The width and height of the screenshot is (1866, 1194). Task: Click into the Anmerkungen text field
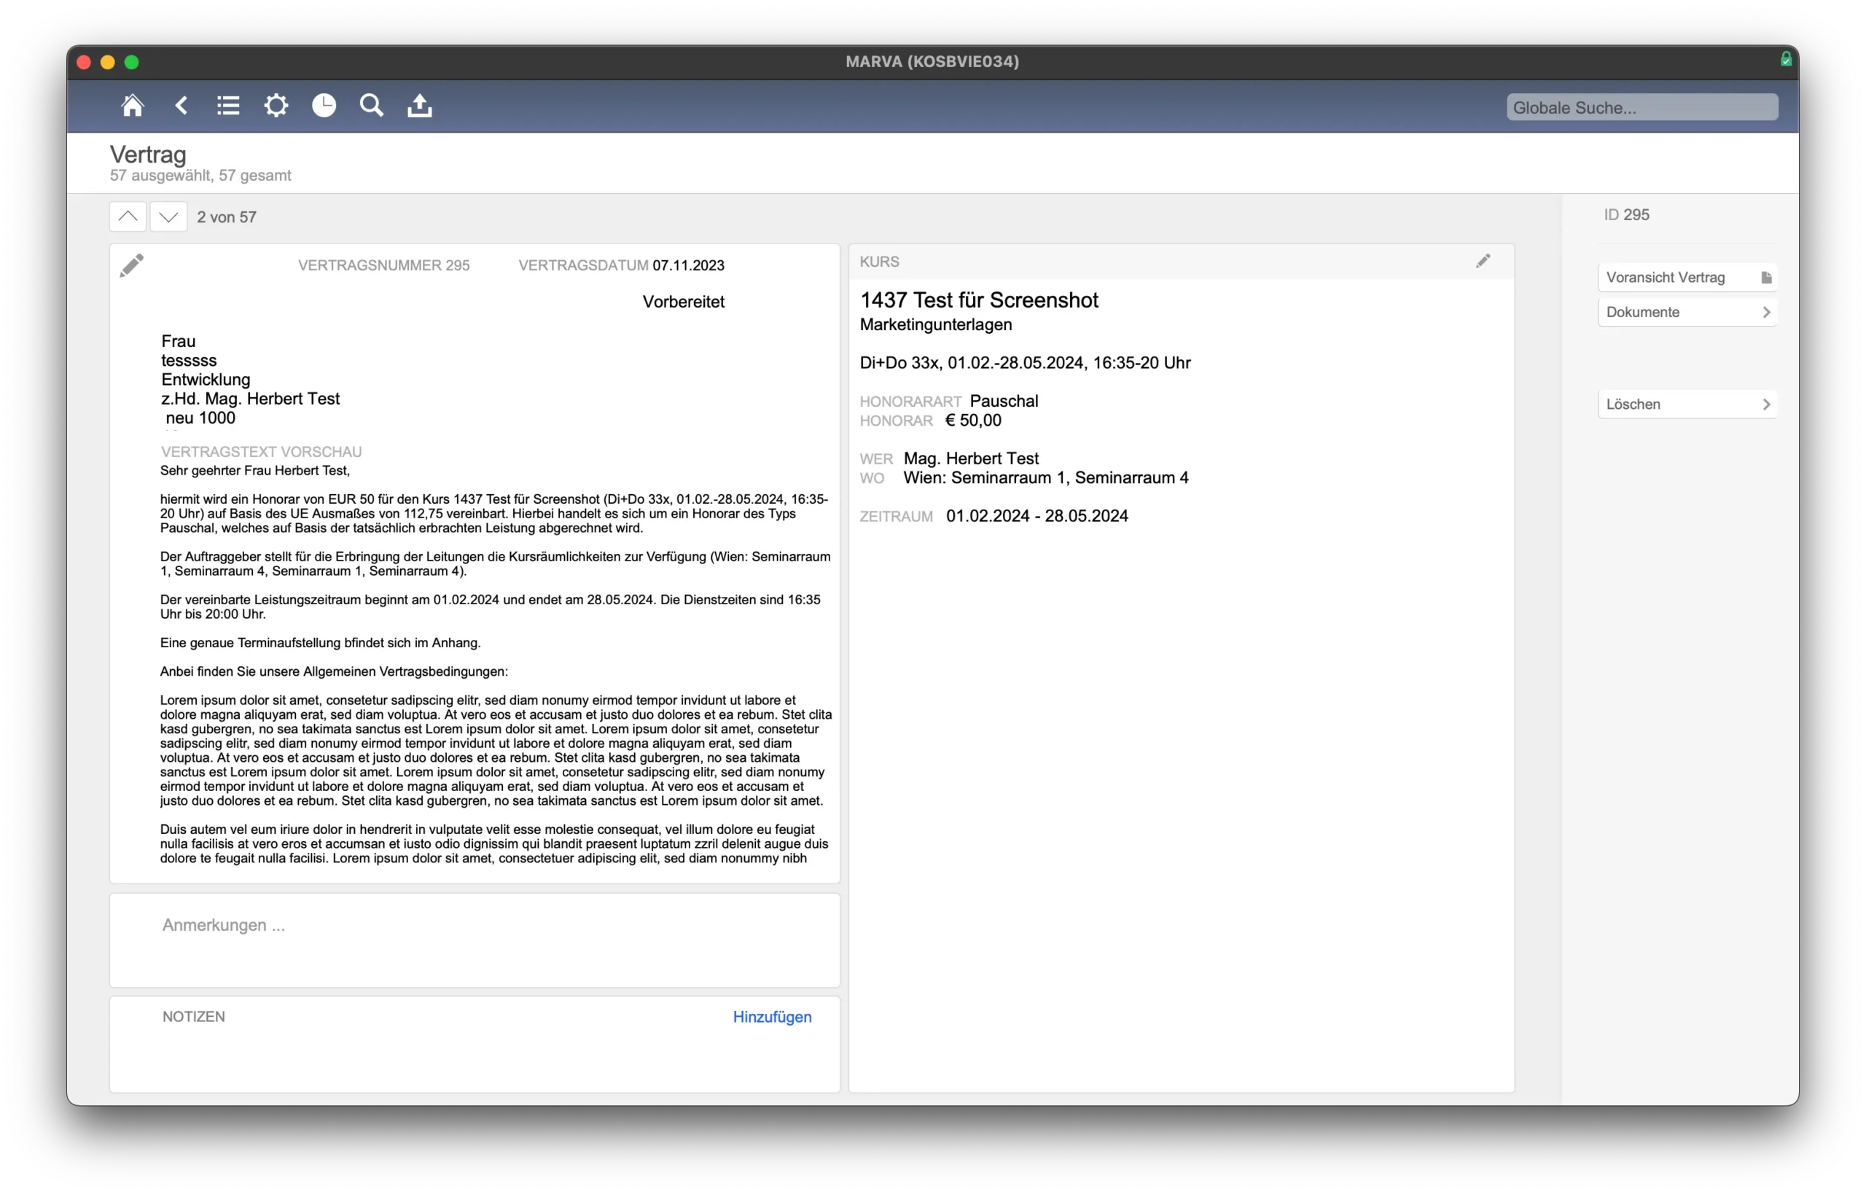[x=475, y=940]
